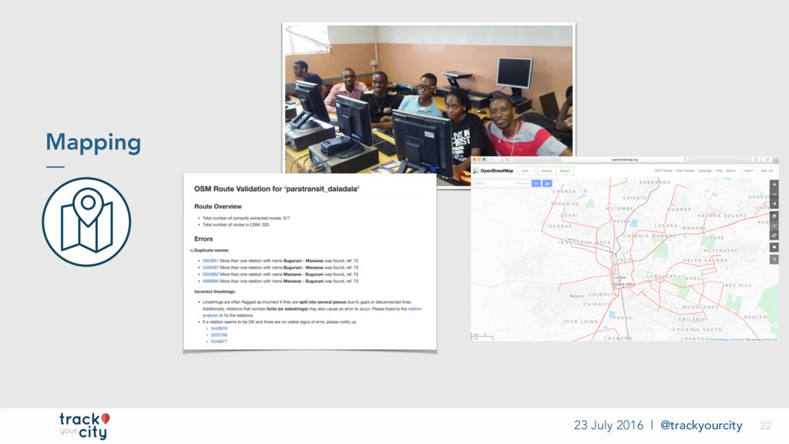Open relation link 5456587
Viewport: 789px width, 444px height.
210,267
